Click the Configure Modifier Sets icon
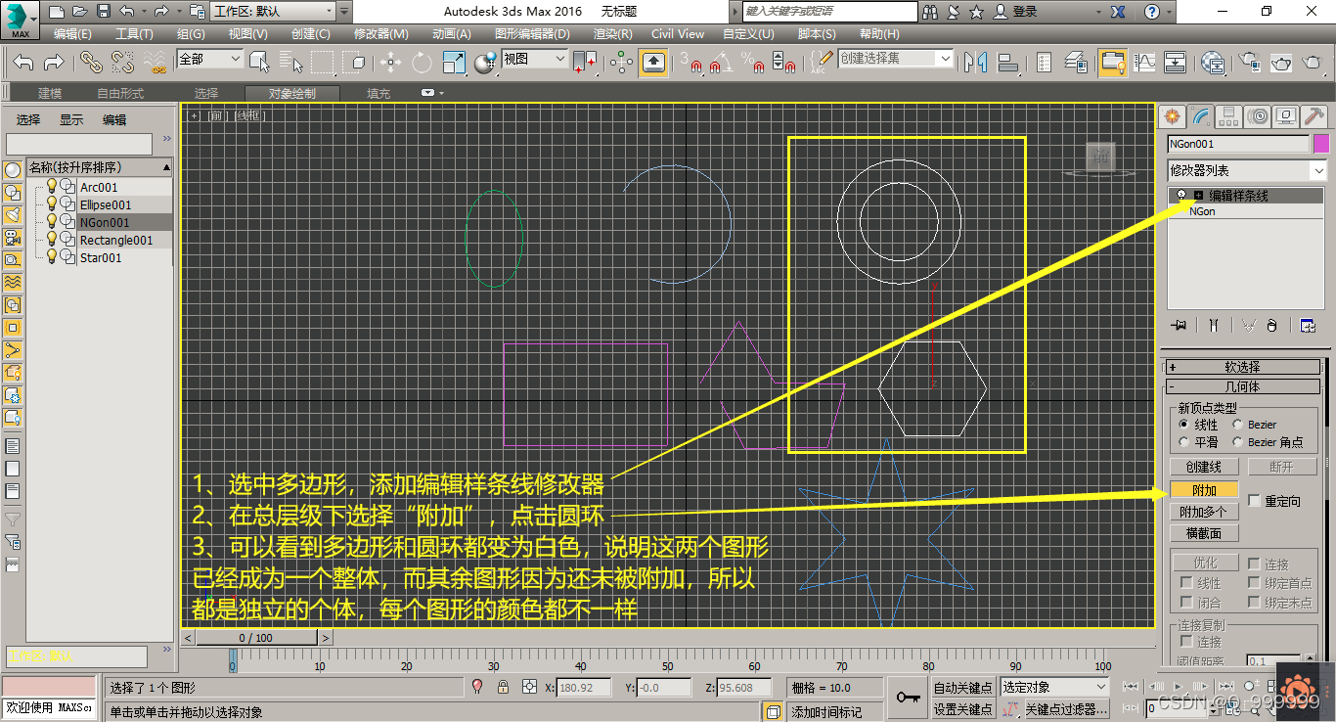 1308,326
